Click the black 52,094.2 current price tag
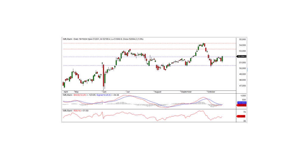Screen dimensions: 302x155 tap(242, 57)
